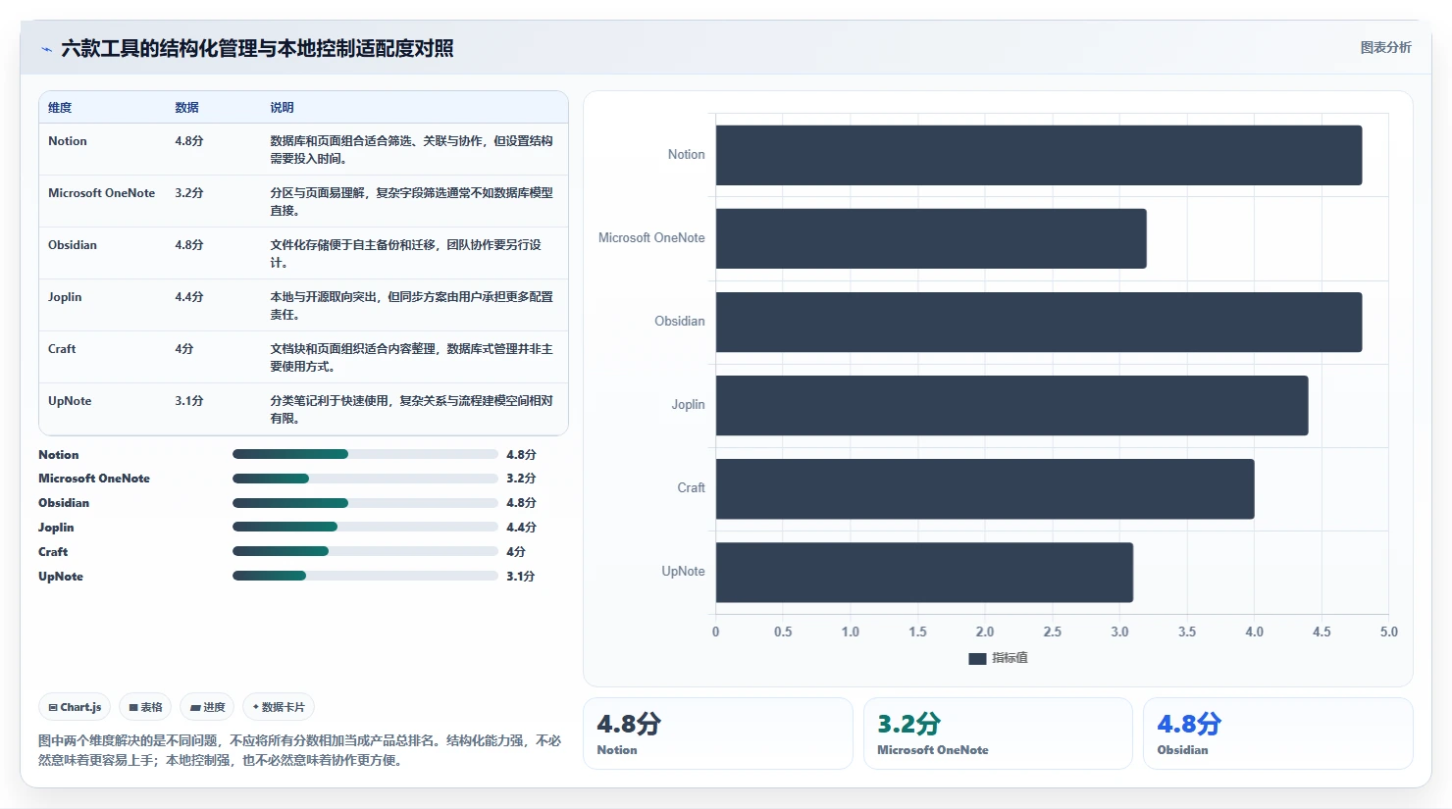
Task: Click the Notion y-axis label in chart
Action: [686, 155]
